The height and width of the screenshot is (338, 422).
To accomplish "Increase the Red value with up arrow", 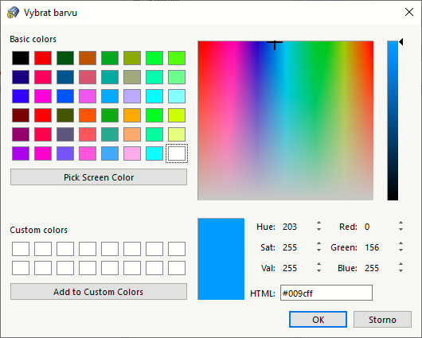I will pos(401,223).
